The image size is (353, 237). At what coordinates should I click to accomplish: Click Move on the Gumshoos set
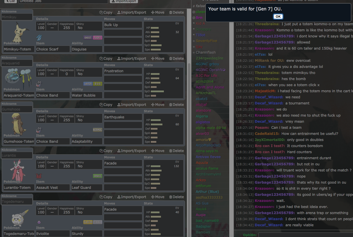click(x=158, y=105)
